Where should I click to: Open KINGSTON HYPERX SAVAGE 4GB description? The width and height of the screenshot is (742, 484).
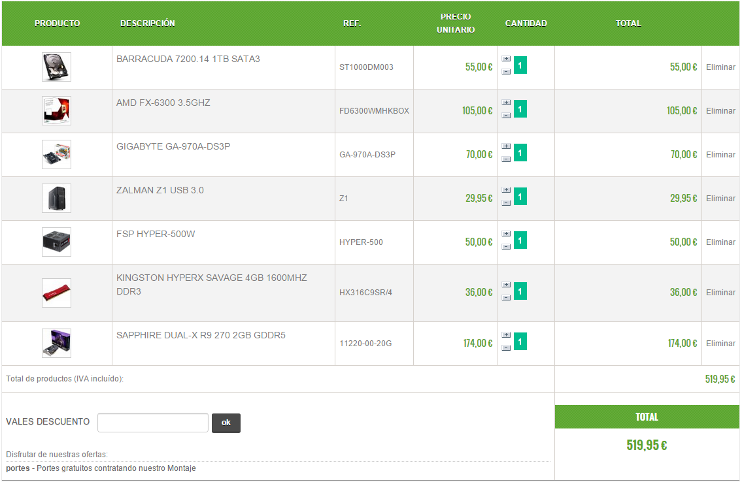tap(212, 285)
